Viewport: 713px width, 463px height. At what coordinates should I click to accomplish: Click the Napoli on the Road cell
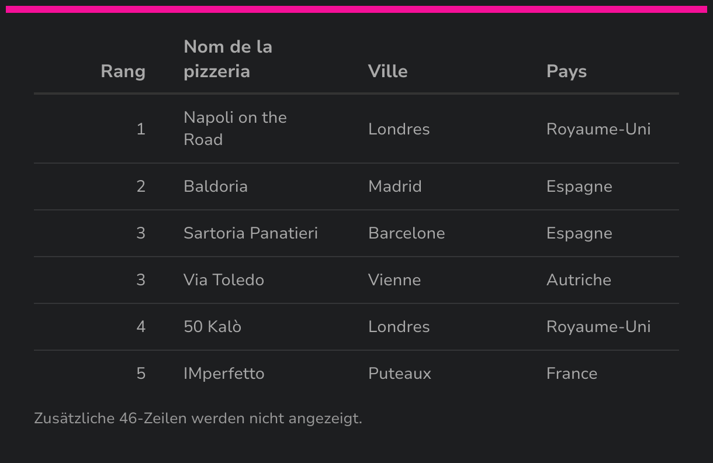pyautogui.click(x=235, y=129)
